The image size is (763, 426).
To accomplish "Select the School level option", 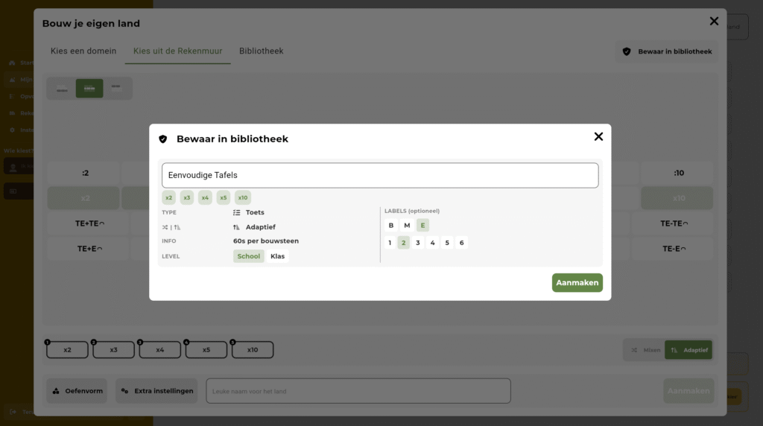I will [x=248, y=256].
